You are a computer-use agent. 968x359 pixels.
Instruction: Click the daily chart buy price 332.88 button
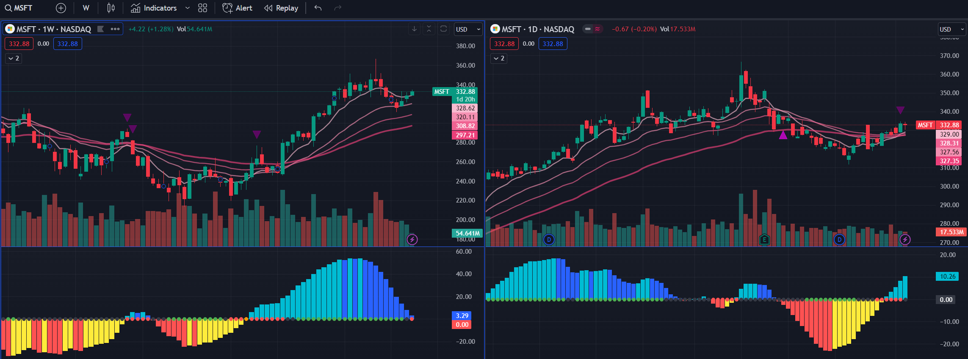pyautogui.click(x=553, y=44)
